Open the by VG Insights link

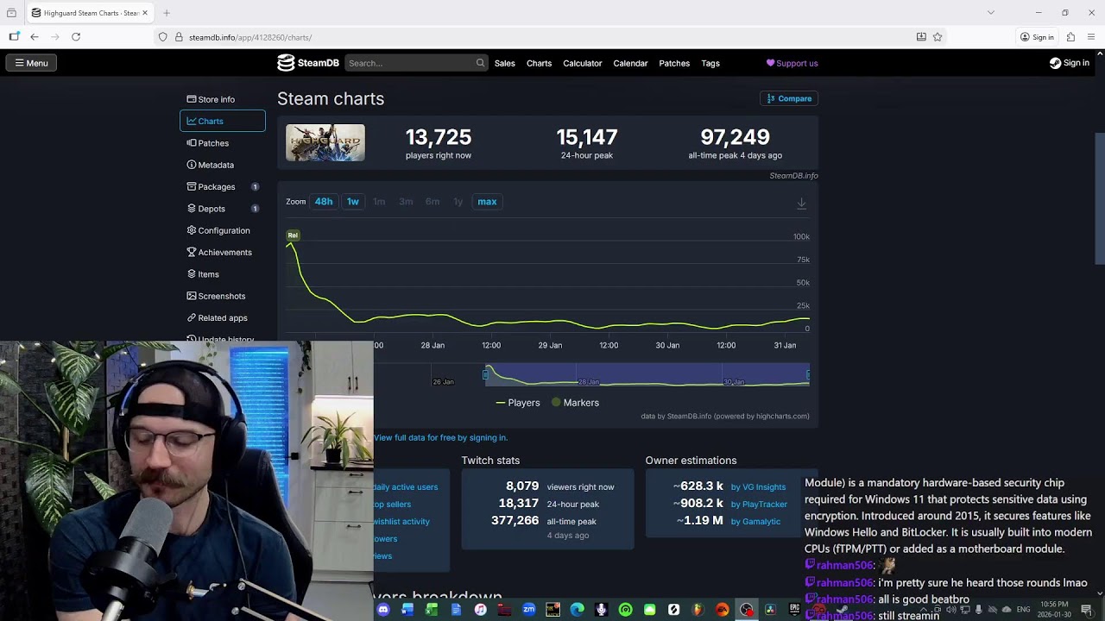759,486
